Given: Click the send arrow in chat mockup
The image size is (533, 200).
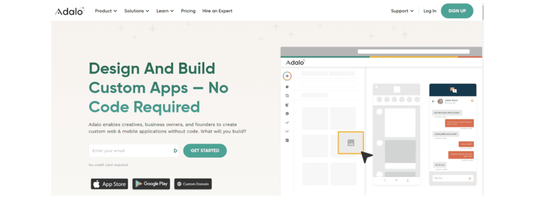Looking at the screenshot, I should pos(470,178).
